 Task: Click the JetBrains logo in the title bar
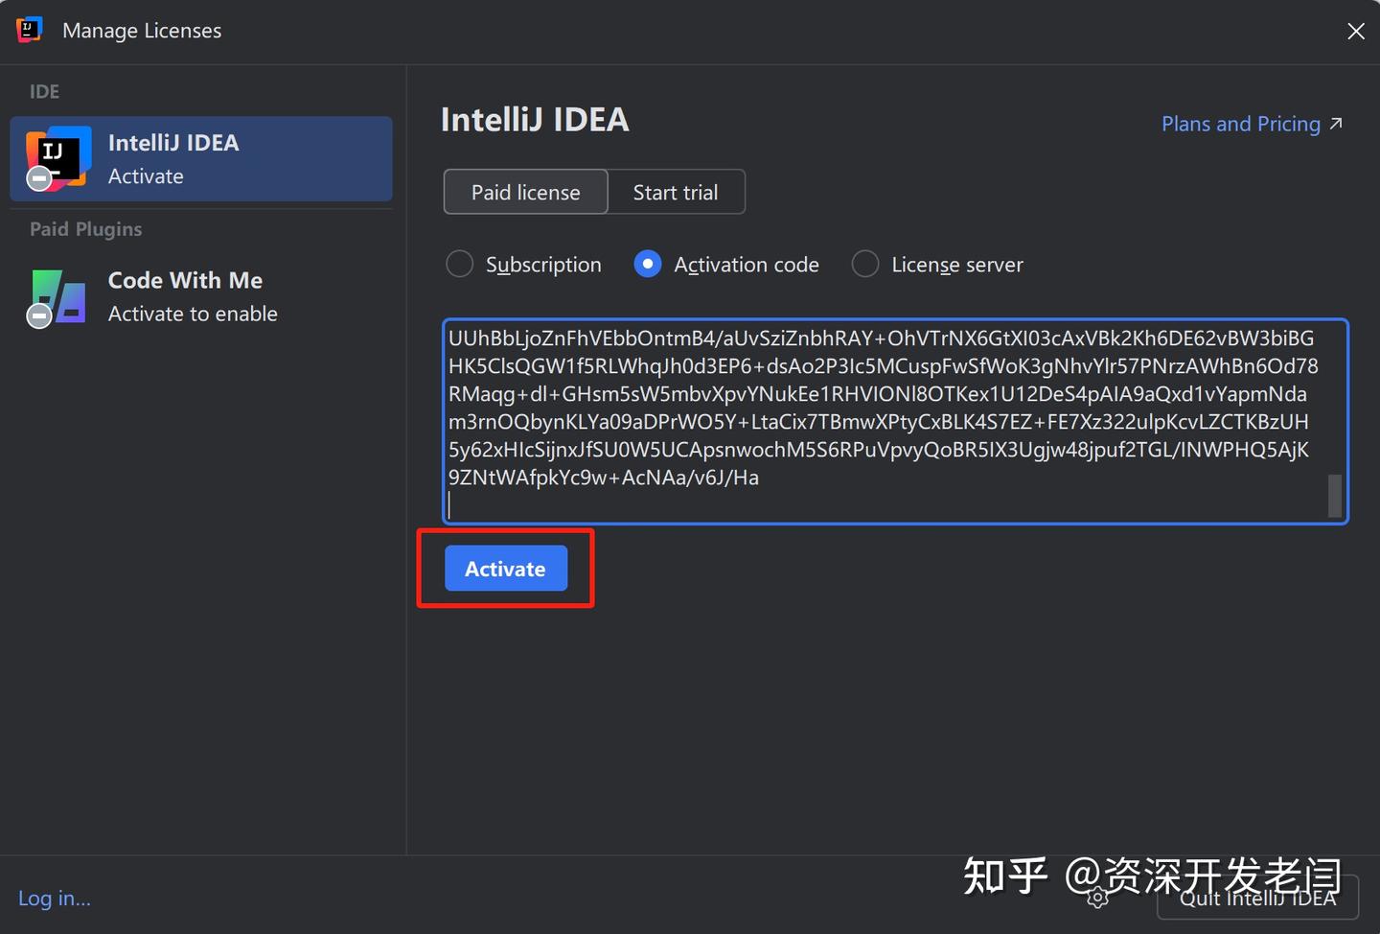[x=29, y=30]
